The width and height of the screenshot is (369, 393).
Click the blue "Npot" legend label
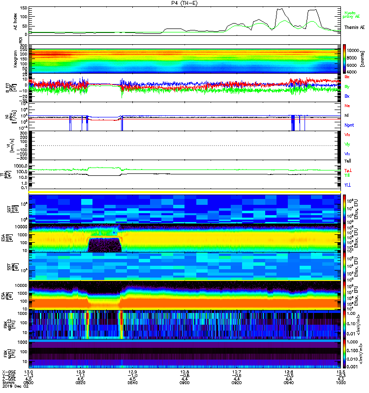tap(349, 125)
